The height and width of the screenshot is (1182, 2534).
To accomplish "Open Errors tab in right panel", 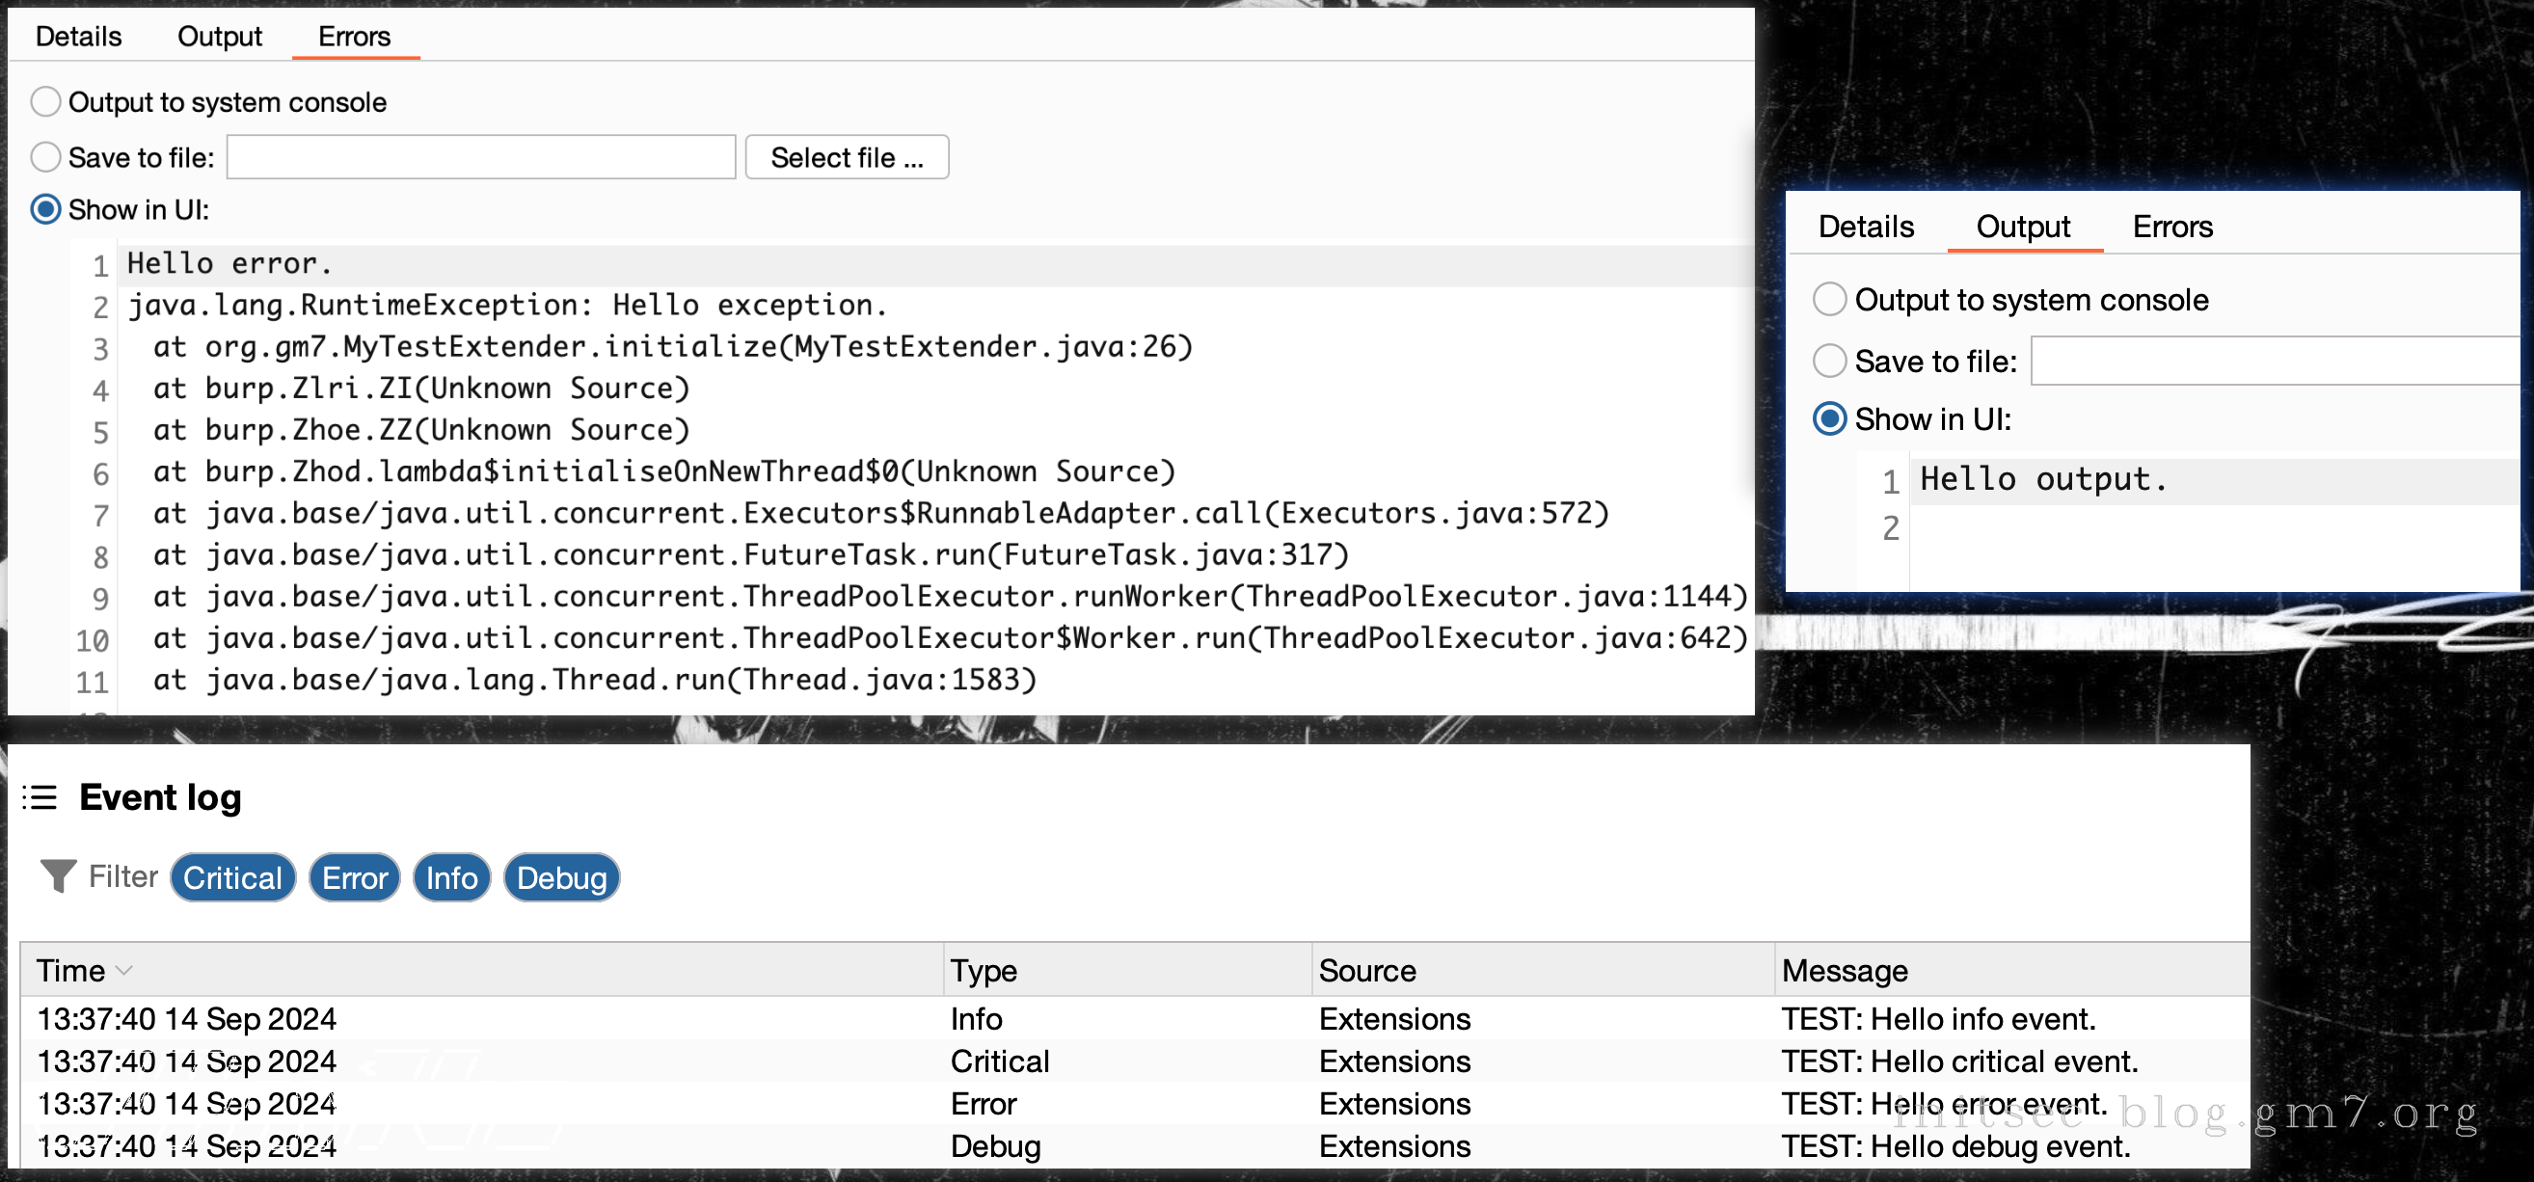I will click(x=2172, y=228).
